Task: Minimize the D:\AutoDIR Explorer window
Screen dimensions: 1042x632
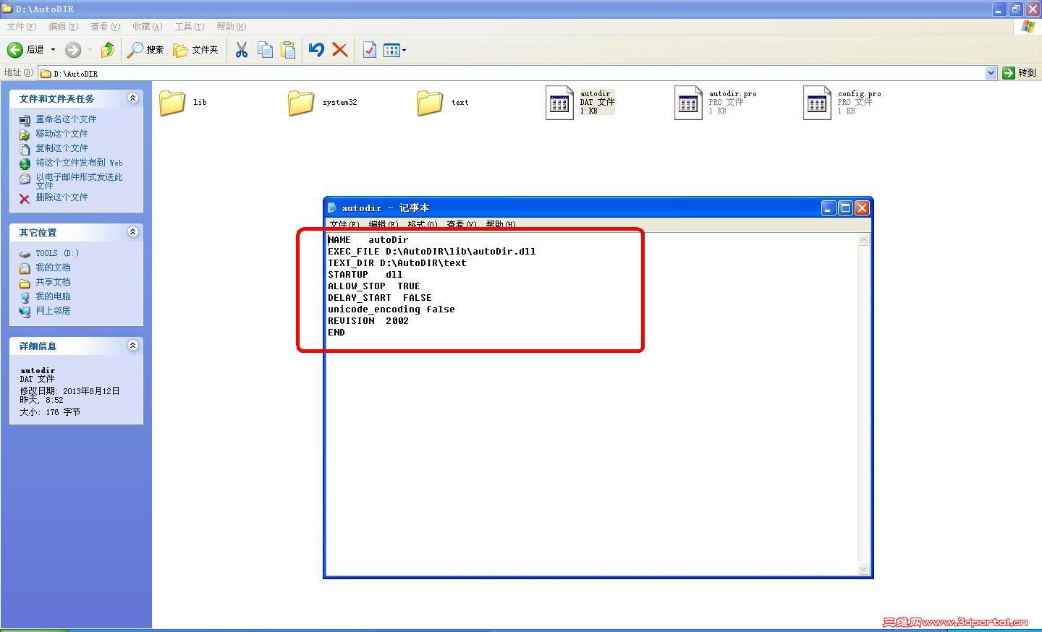Action: click(x=999, y=9)
